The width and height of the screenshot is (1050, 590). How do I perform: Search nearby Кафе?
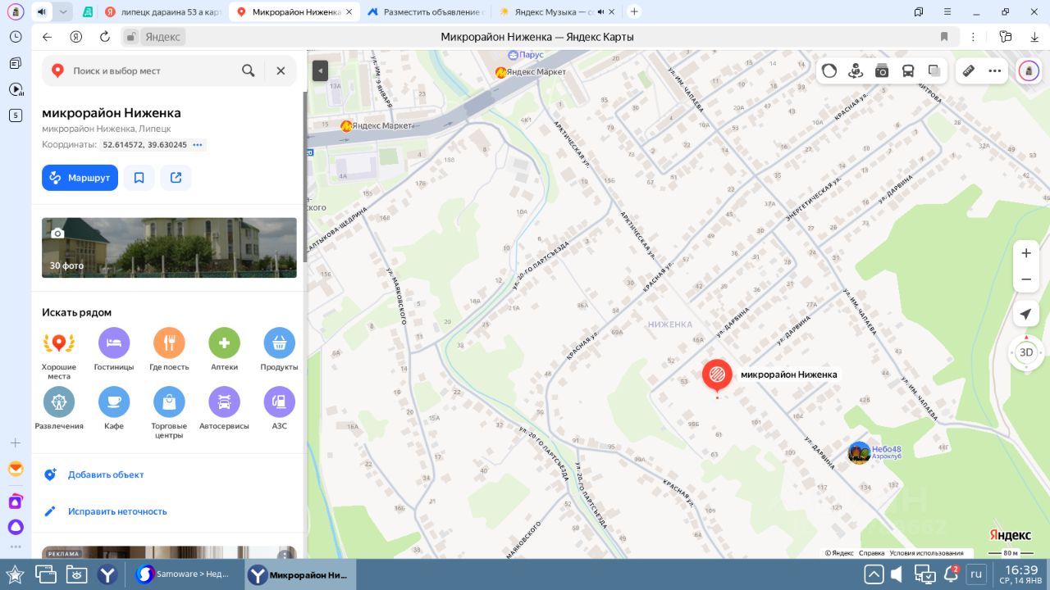[114, 409]
